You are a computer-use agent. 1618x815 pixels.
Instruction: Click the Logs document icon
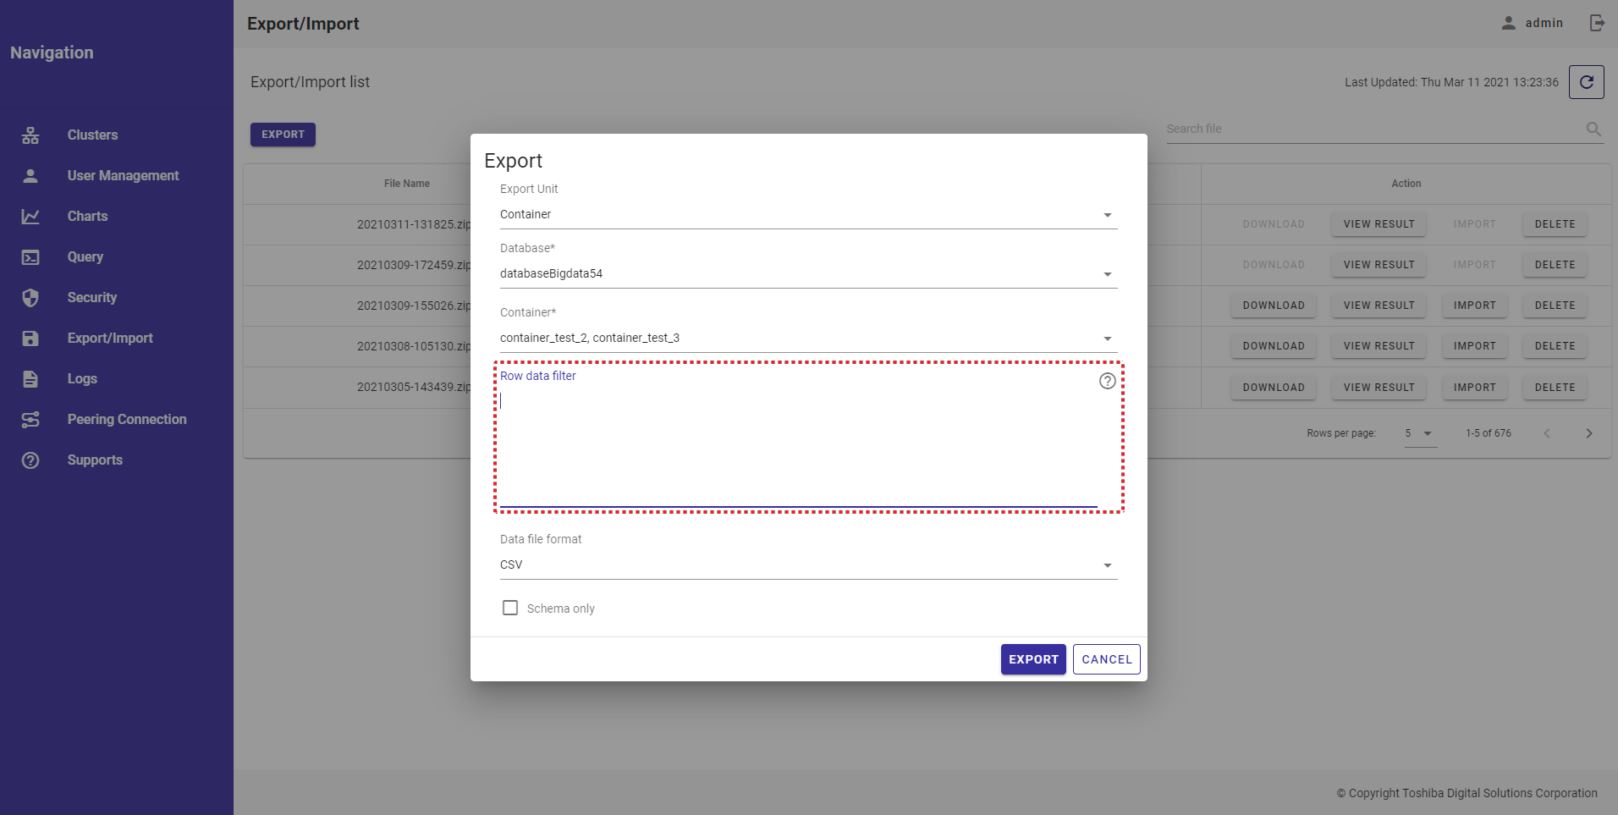coord(30,379)
